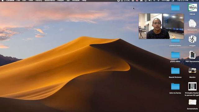Select the Documents stack icon

[x=192, y=24]
